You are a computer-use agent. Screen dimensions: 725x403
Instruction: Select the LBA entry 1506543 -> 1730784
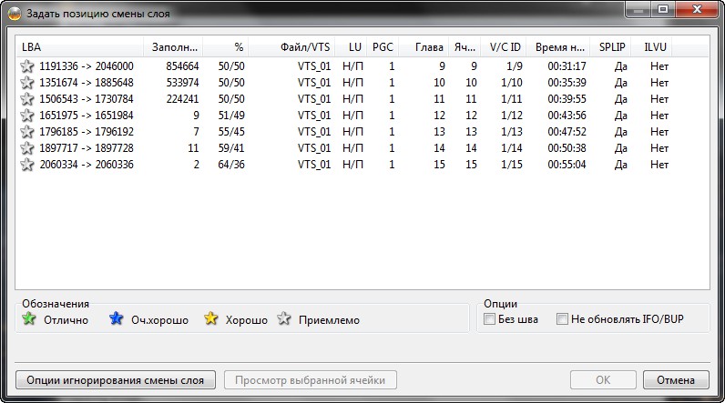click(x=87, y=99)
